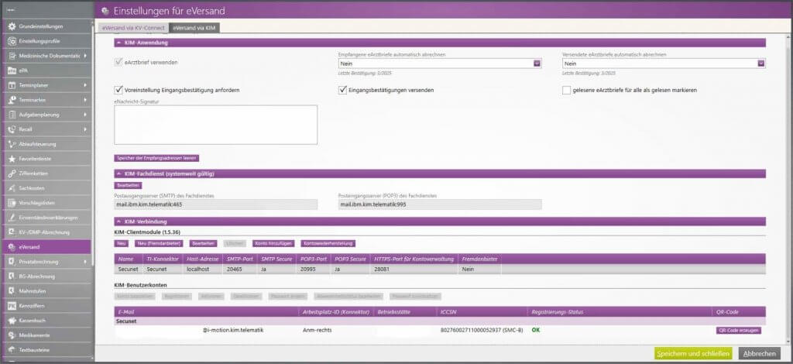Click 'QR-Code erzeugen' button
This screenshot has width=793, height=364.
tap(738, 330)
